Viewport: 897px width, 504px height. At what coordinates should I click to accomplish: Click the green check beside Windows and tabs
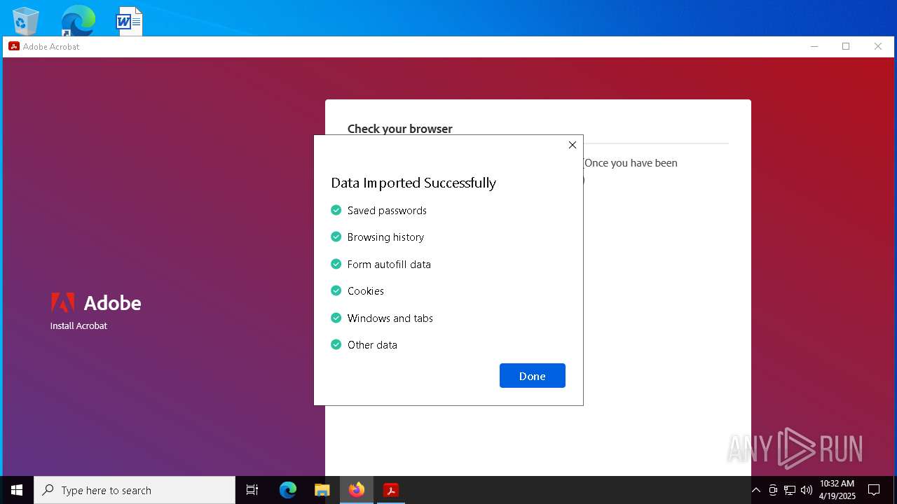pos(336,318)
